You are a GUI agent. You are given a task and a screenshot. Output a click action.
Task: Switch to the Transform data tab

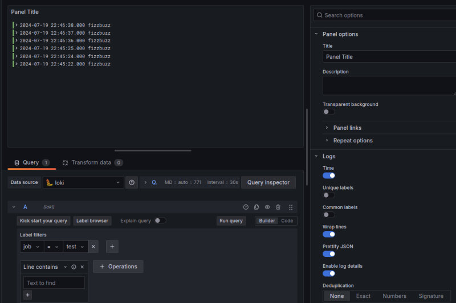[x=91, y=162]
